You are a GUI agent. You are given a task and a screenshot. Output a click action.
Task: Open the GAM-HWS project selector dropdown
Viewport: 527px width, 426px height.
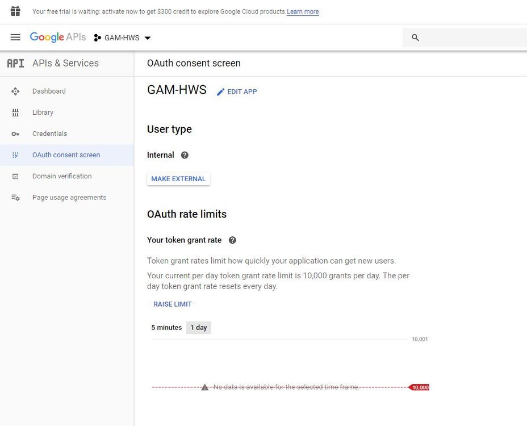point(122,37)
